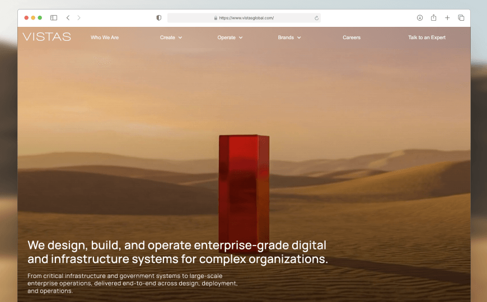The width and height of the screenshot is (487, 302).
Task: Click Talk to an Expert link
Action: coord(427,37)
